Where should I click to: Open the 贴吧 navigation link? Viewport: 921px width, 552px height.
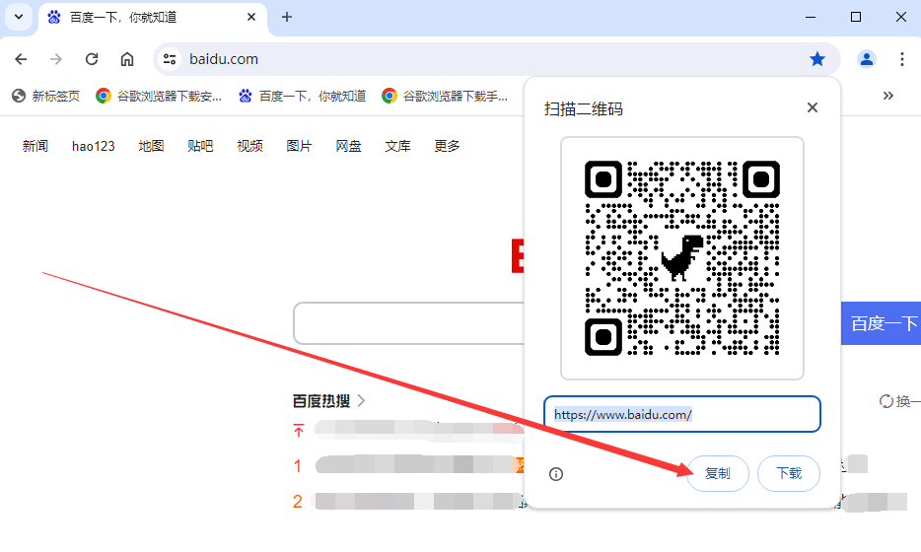(200, 146)
